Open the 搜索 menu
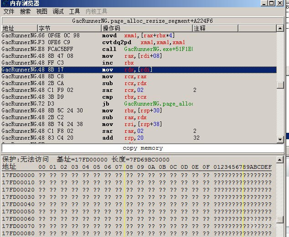 [x=25, y=11]
